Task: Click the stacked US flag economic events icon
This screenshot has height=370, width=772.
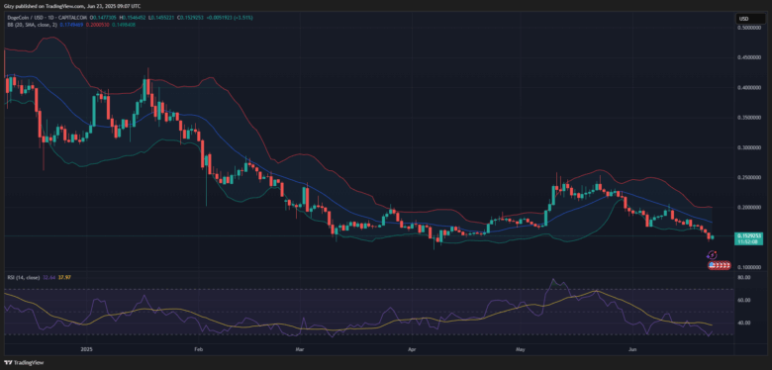Action: click(719, 266)
